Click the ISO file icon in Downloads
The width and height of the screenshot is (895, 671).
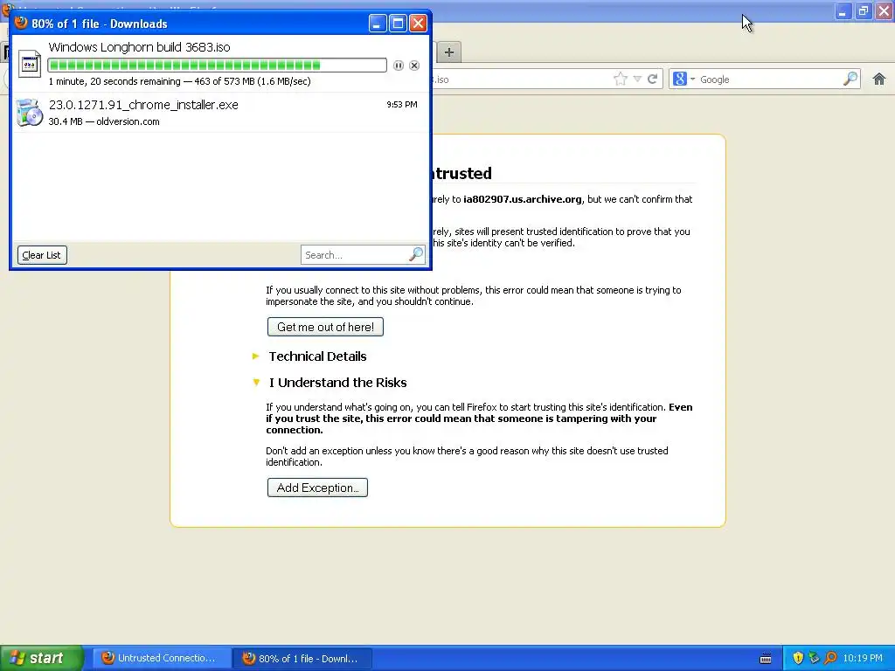[29, 64]
